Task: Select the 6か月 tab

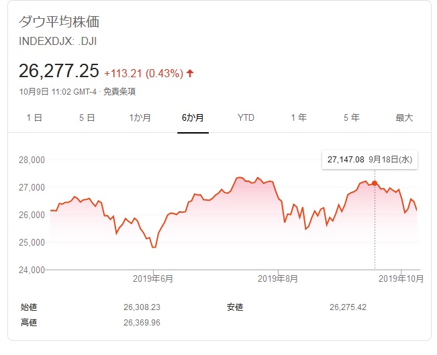Action: coord(193,117)
